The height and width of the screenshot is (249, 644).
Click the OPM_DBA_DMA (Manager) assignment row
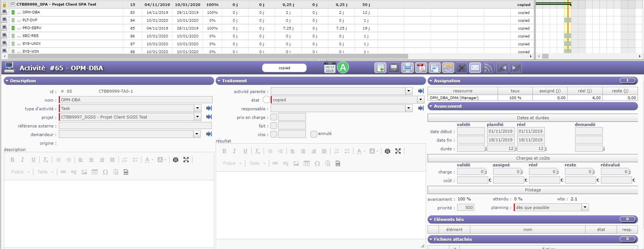tap(462, 98)
